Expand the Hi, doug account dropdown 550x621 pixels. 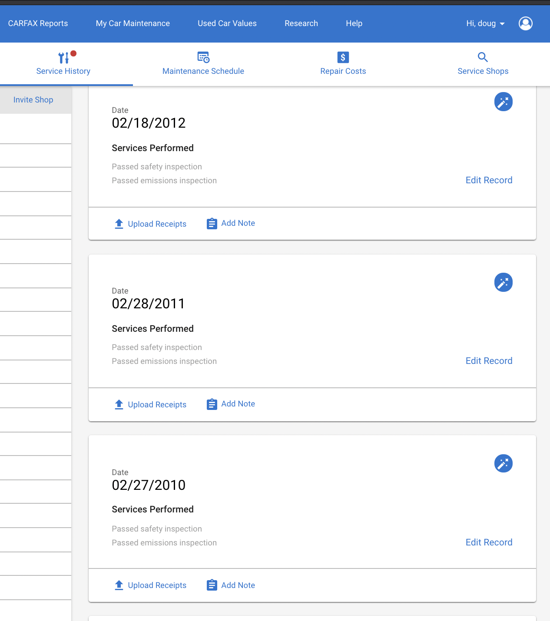[485, 23]
